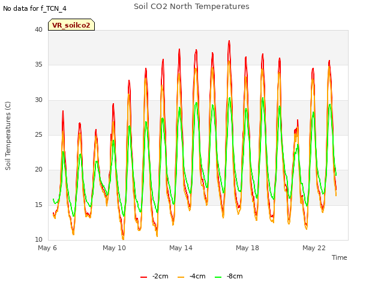
Task: Click the May 6 x-axis tick label
Action: pyautogui.click(x=47, y=248)
